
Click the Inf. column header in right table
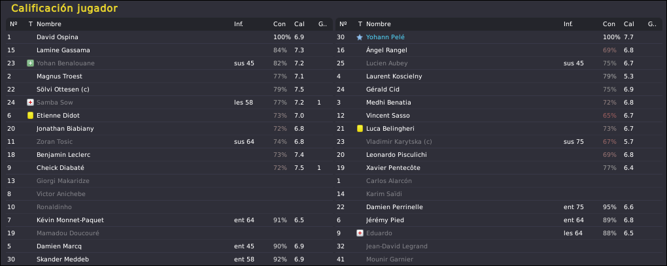pyautogui.click(x=568, y=24)
